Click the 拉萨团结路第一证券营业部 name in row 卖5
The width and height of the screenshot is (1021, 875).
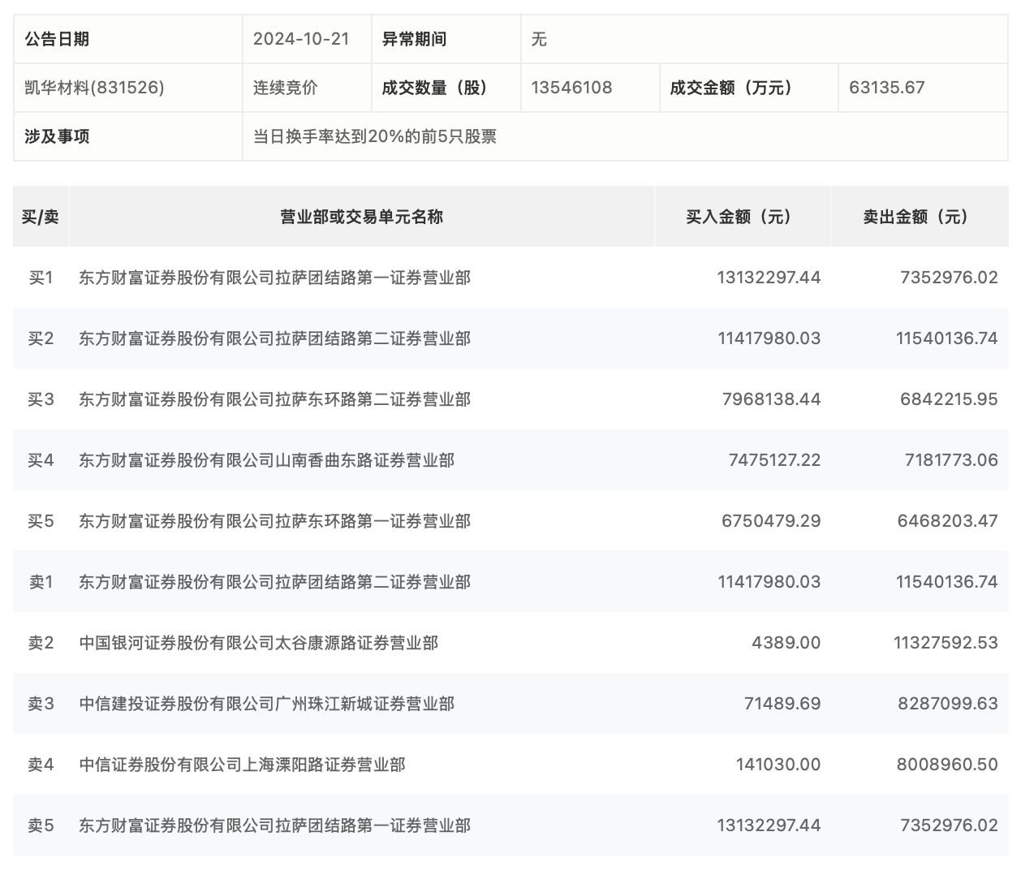point(274,825)
